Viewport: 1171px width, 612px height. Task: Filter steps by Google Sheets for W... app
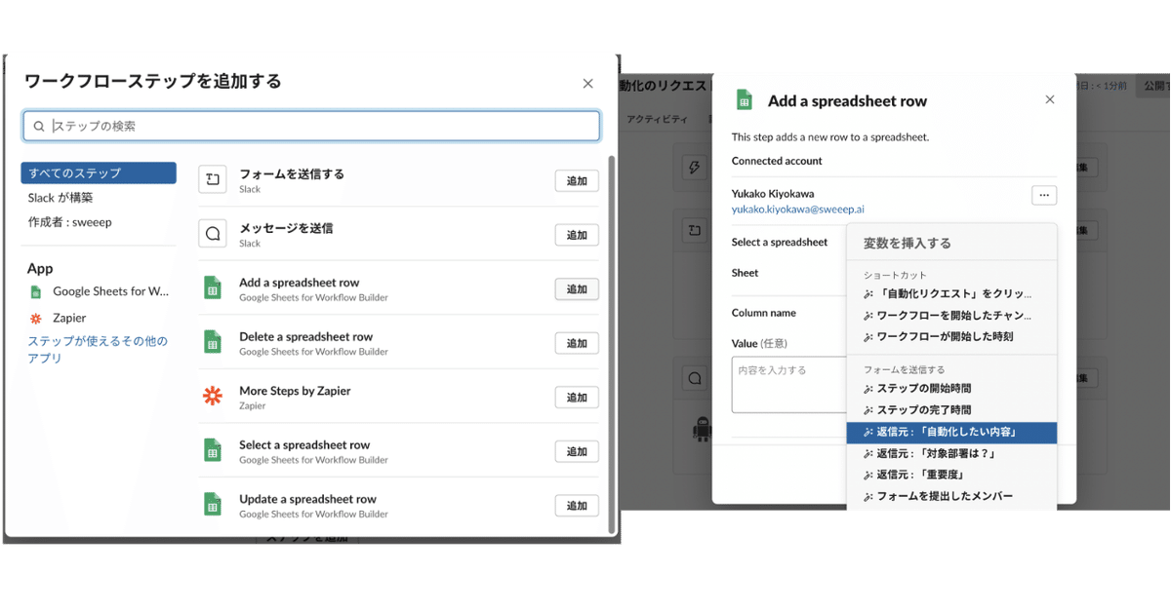(x=99, y=291)
